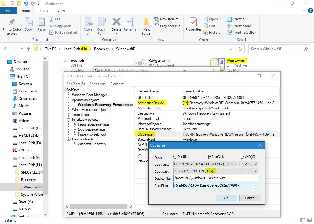Click Cancel in the OSDevice dialog
This screenshot has width=314, height=224.
click(x=250, y=198)
